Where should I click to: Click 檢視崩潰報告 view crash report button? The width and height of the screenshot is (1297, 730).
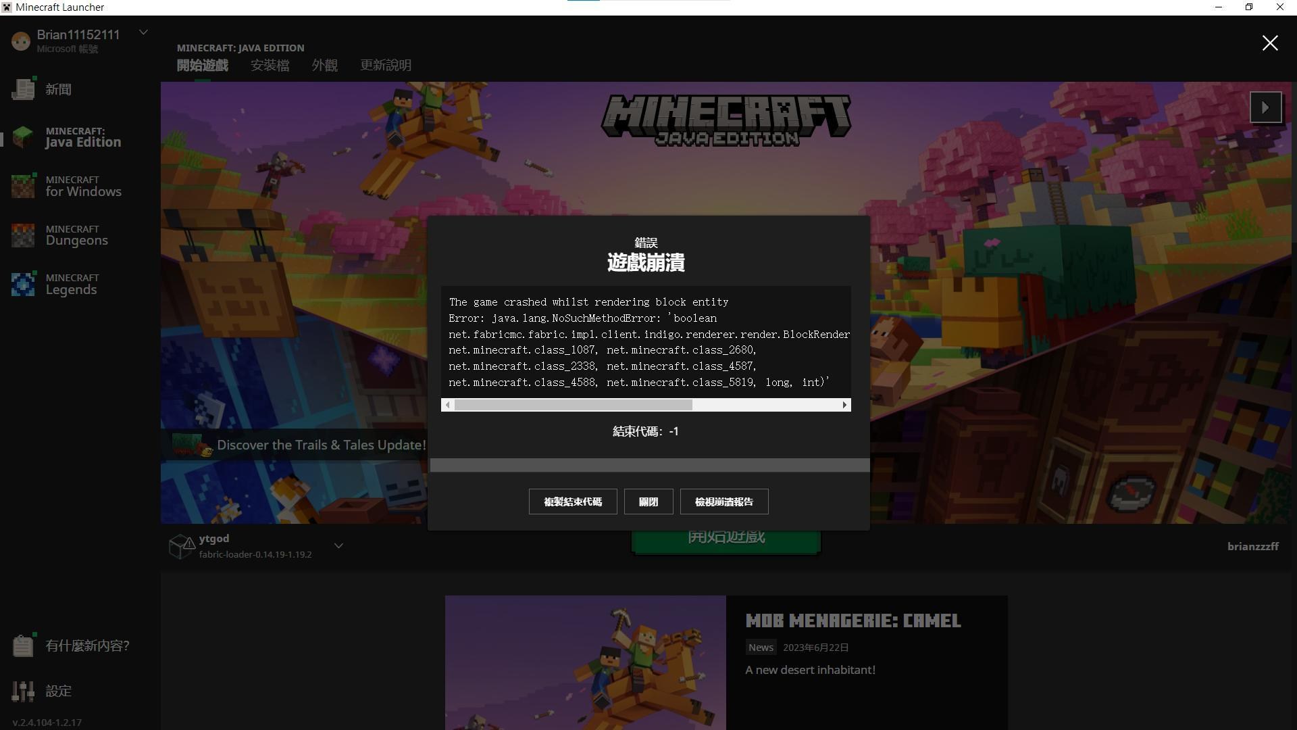724,502
